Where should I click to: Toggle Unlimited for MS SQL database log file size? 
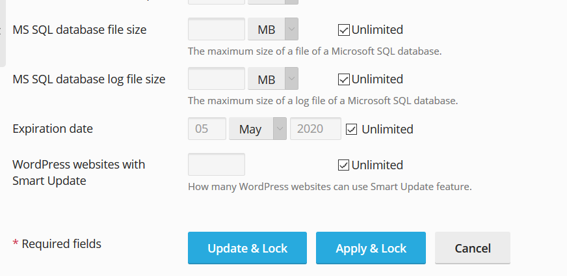point(343,79)
